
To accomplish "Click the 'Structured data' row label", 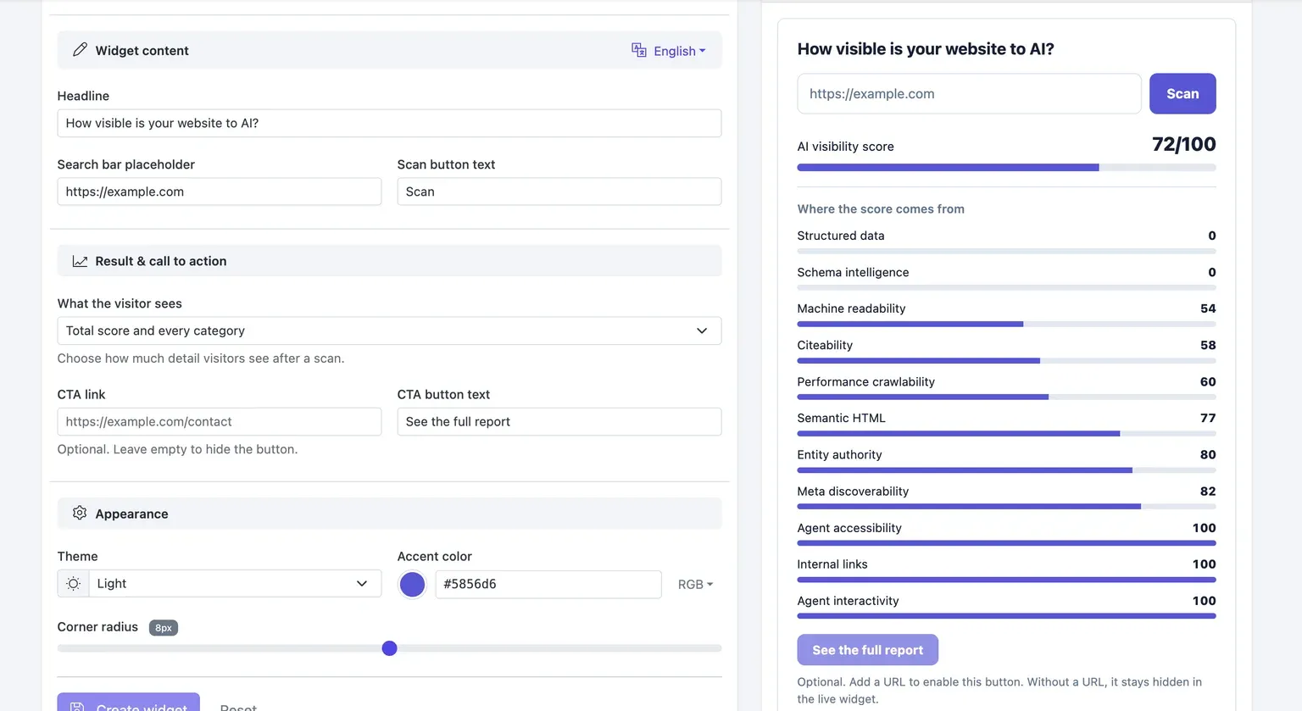I will pos(840,236).
